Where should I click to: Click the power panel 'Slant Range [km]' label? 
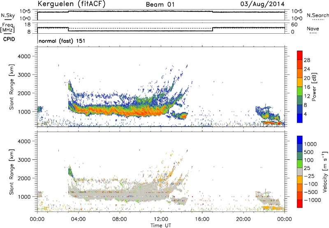pos(12,87)
